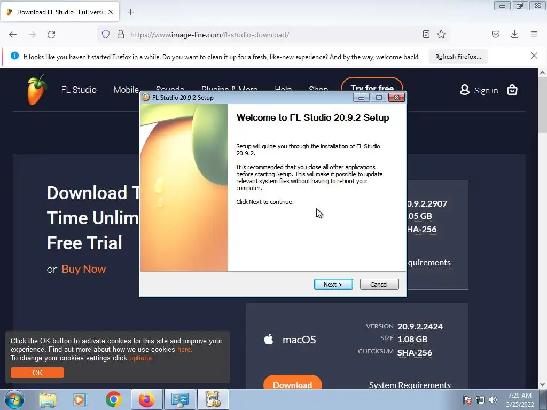Switch to Firefox in the taskbar
The image size is (547, 410).
[146, 399]
